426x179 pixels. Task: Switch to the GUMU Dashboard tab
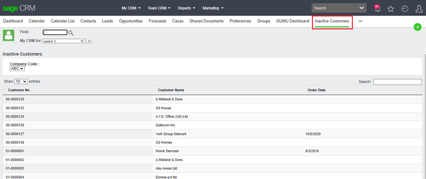point(292,21)
